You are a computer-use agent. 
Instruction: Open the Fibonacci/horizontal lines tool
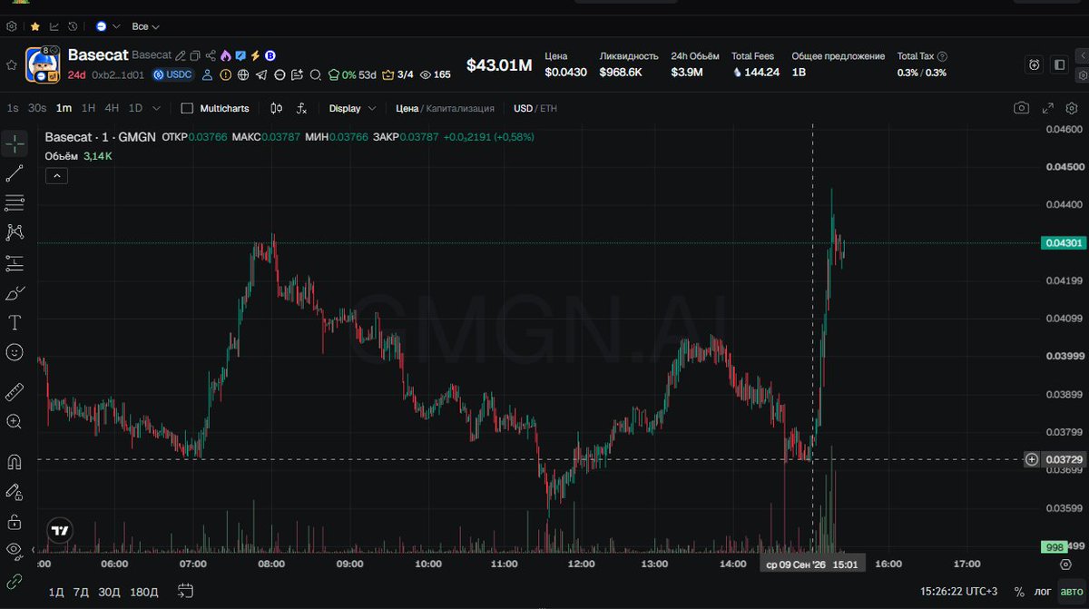[x=15, y=202]
